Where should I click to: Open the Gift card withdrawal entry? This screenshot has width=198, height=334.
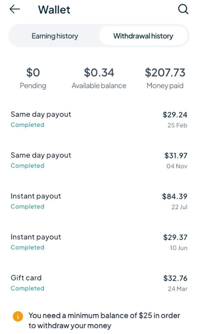[26, 278]
